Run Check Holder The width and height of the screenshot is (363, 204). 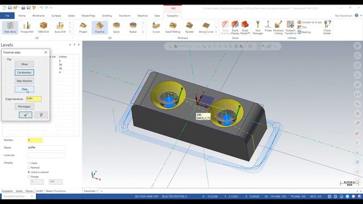327,28
